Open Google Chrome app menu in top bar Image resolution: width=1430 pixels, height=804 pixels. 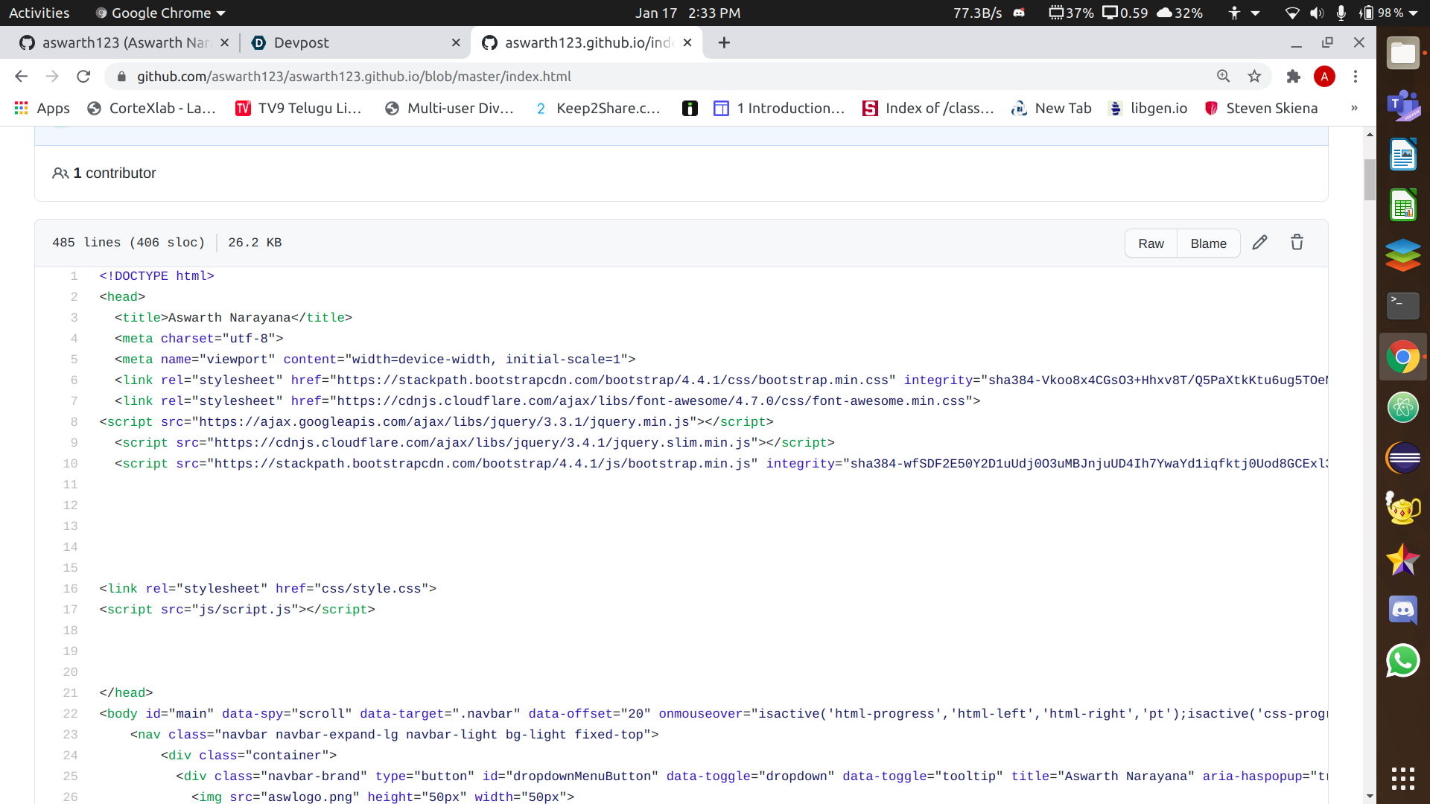tap(161, 13)
